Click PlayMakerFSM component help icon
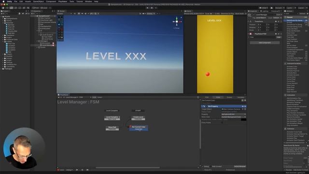The height and width of the screenshot is (174, 309). pos(276,34)
